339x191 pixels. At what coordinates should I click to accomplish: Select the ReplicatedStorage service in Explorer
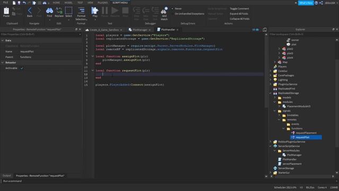click(288, 93)
